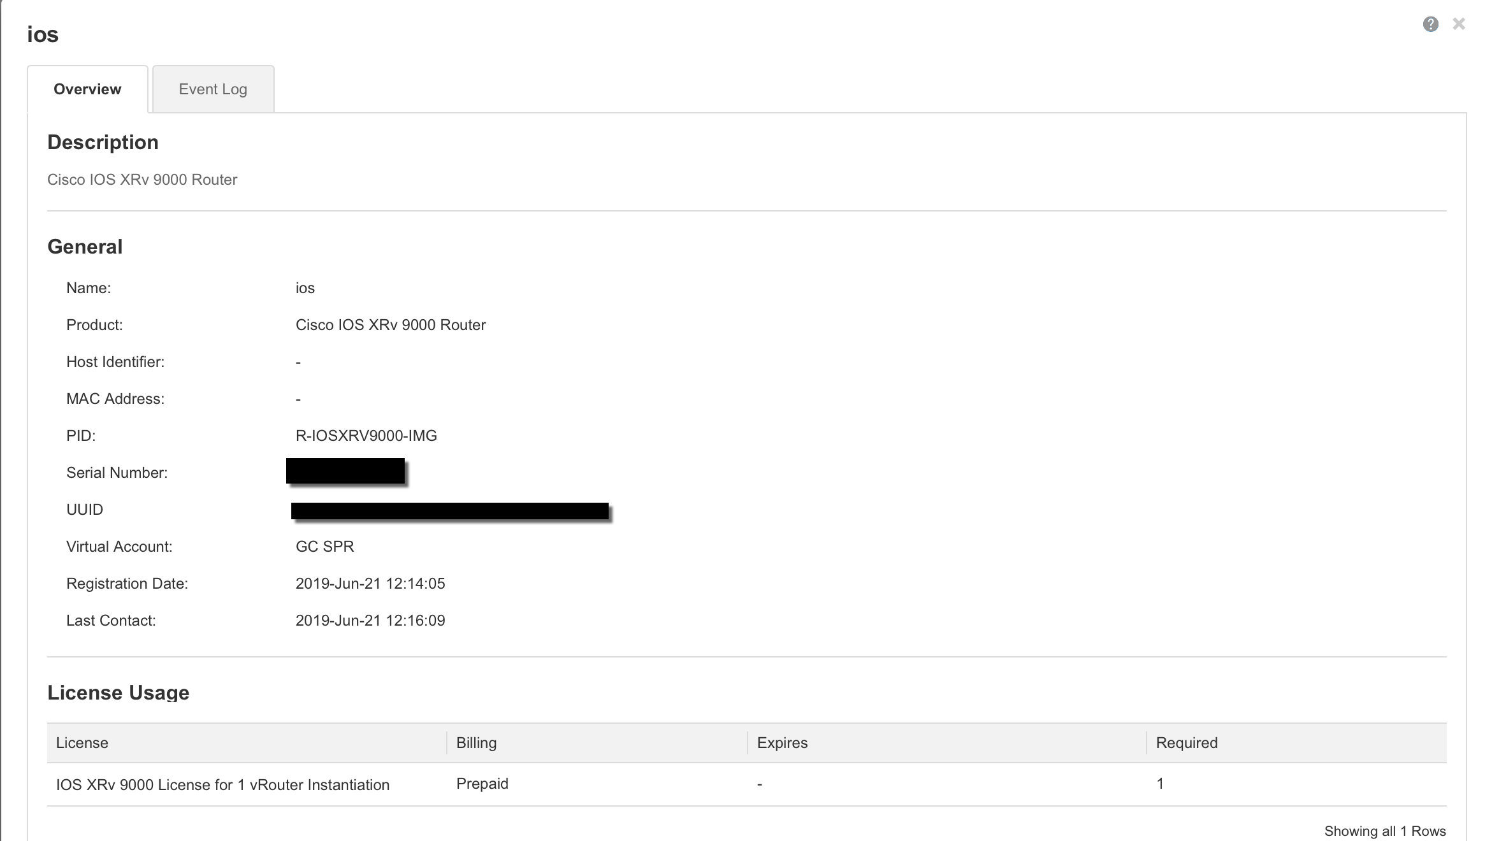Click the Description text under Description heading

(142, 180)
